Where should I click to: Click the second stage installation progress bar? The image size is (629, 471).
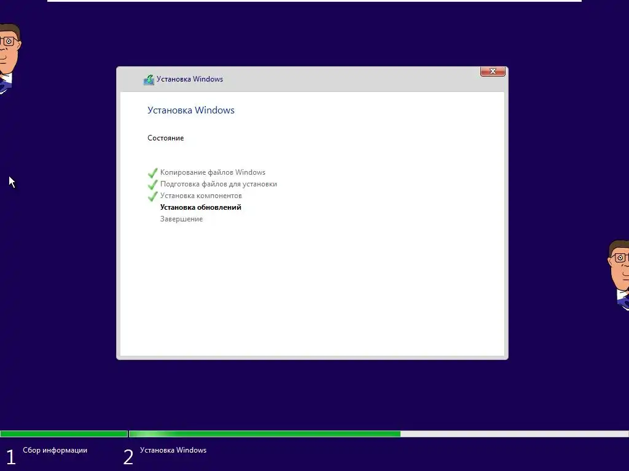pos(378,434)
